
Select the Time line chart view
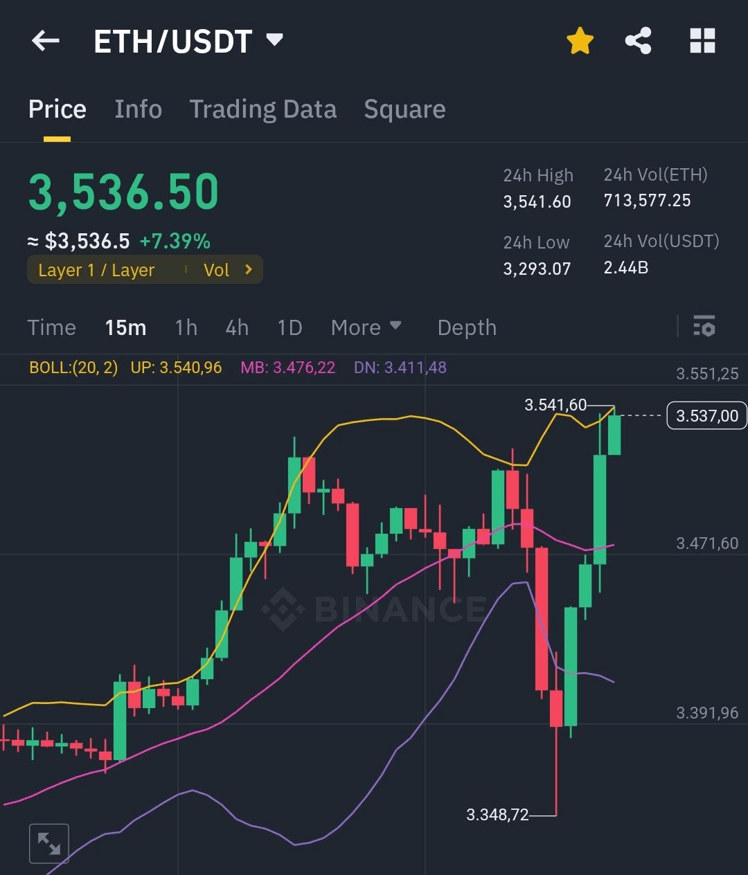51,327
